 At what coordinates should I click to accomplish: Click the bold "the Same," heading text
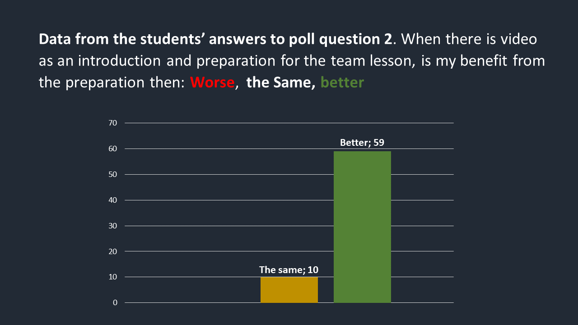(281, 83)
